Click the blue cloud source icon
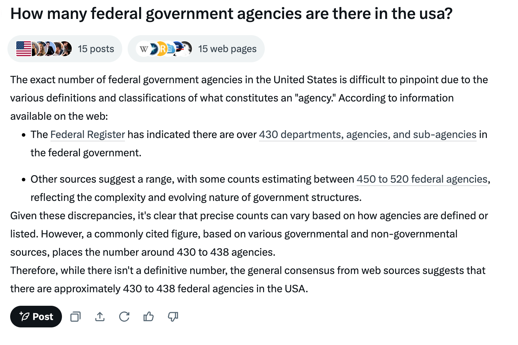 [170, 49]
